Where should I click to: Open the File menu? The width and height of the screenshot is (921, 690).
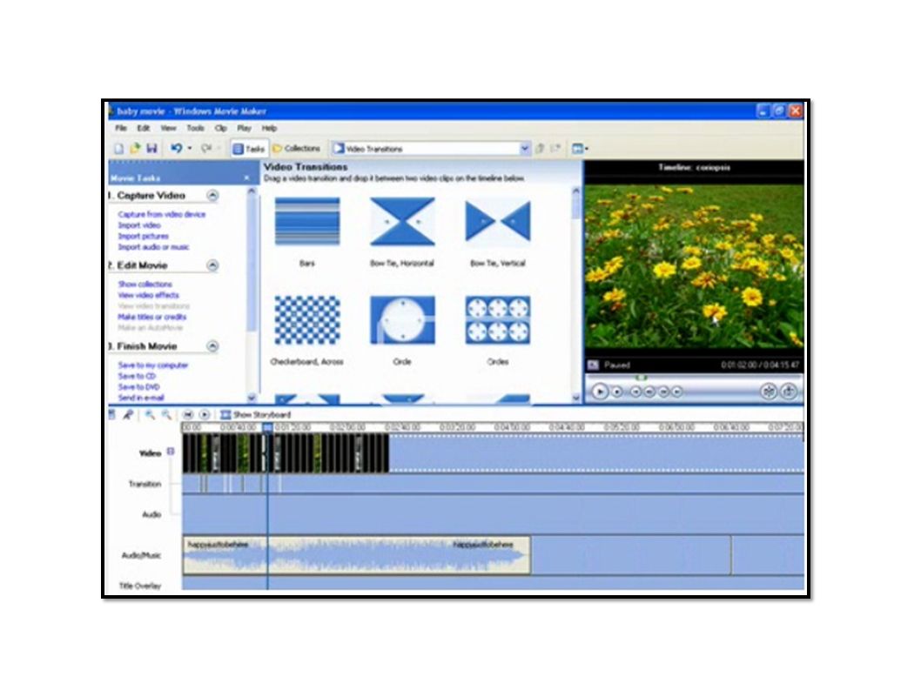tap(121, 128)
